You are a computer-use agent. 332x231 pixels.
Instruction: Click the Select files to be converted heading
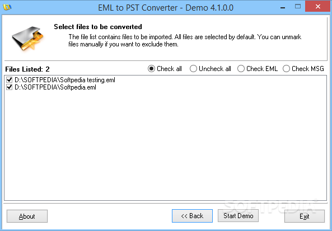point(98,27)
